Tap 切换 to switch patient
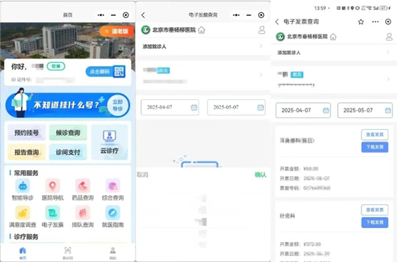Screen dimensions: 397x262 [56, 66]
